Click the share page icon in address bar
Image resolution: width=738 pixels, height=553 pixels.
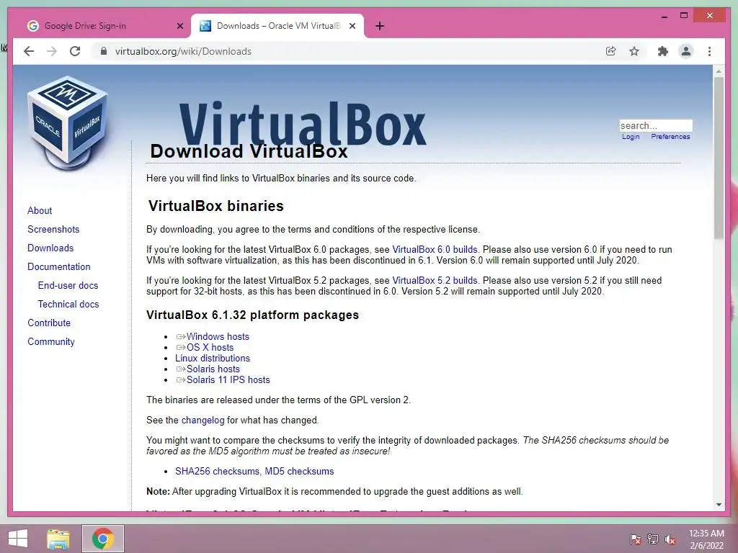point(610,51)
